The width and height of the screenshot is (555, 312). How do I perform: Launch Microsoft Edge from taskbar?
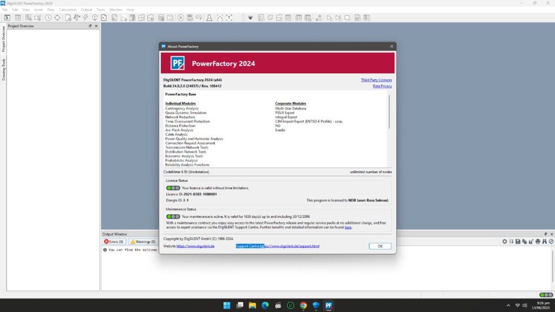tap(265, 305)
